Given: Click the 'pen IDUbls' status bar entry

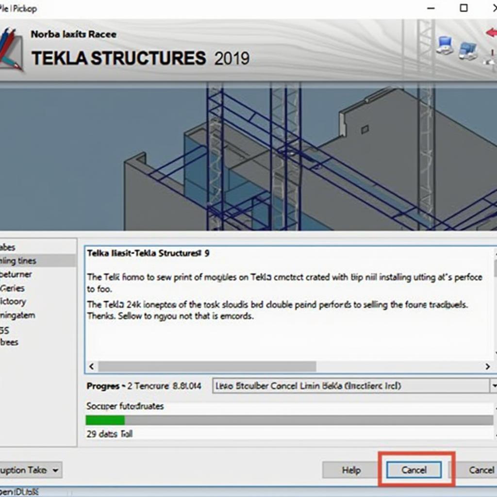Looking at the screenshot, I should pos(19,492).
